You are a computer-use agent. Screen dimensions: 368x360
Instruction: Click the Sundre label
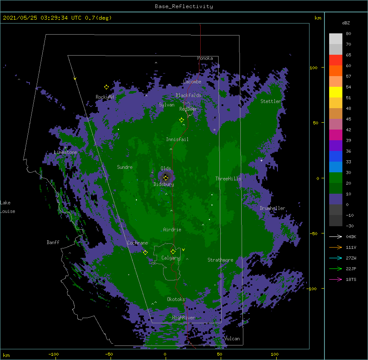(125, 167)
